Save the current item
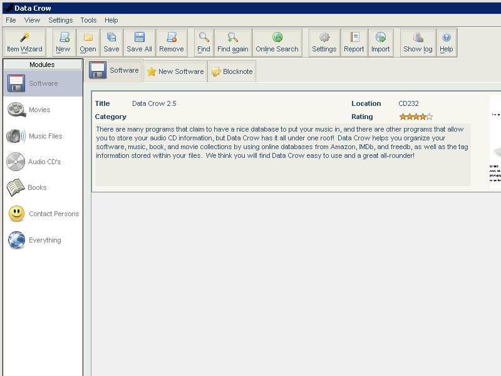The width and height of the screenshot is (501, 376). (111, 43)
